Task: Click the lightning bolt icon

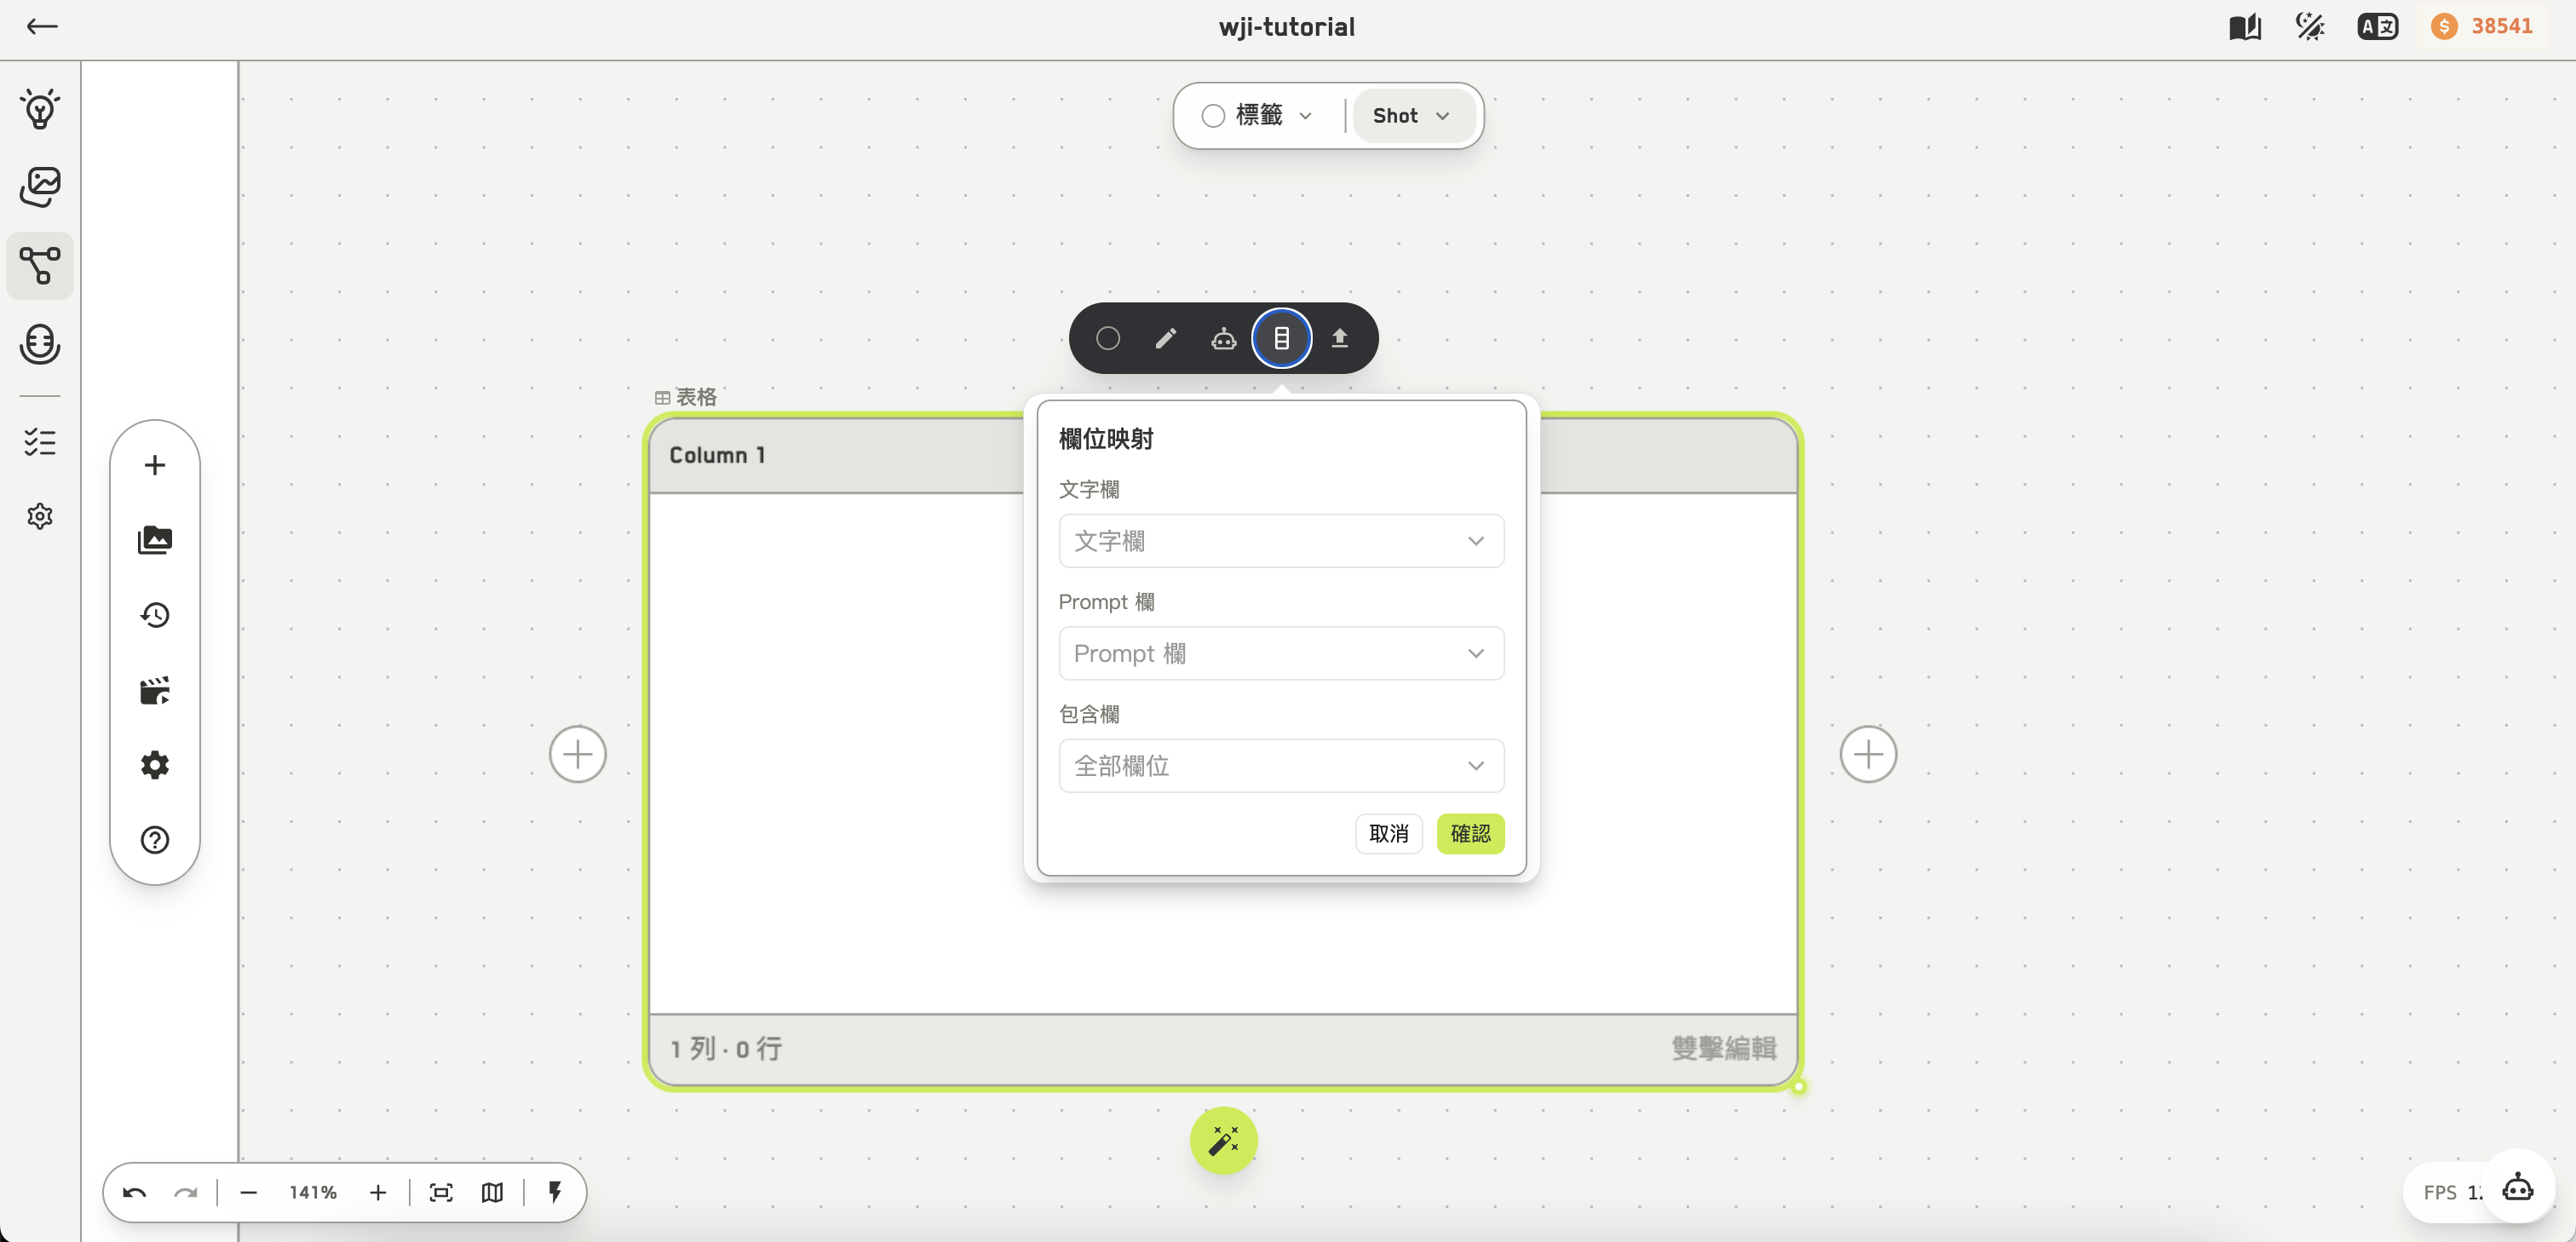Action: point(555,1192)
